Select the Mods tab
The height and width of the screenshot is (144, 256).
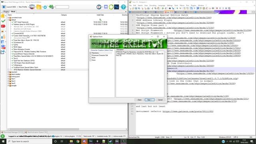13,12
